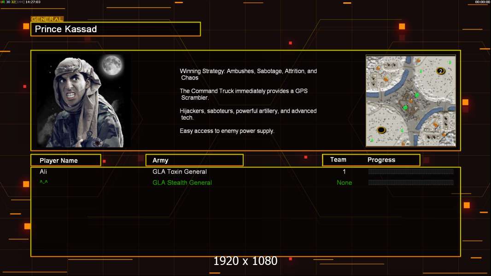The image size is (491, 276).
Task: Click the 00:00:00 timer readout
Action: coord(483,2)
